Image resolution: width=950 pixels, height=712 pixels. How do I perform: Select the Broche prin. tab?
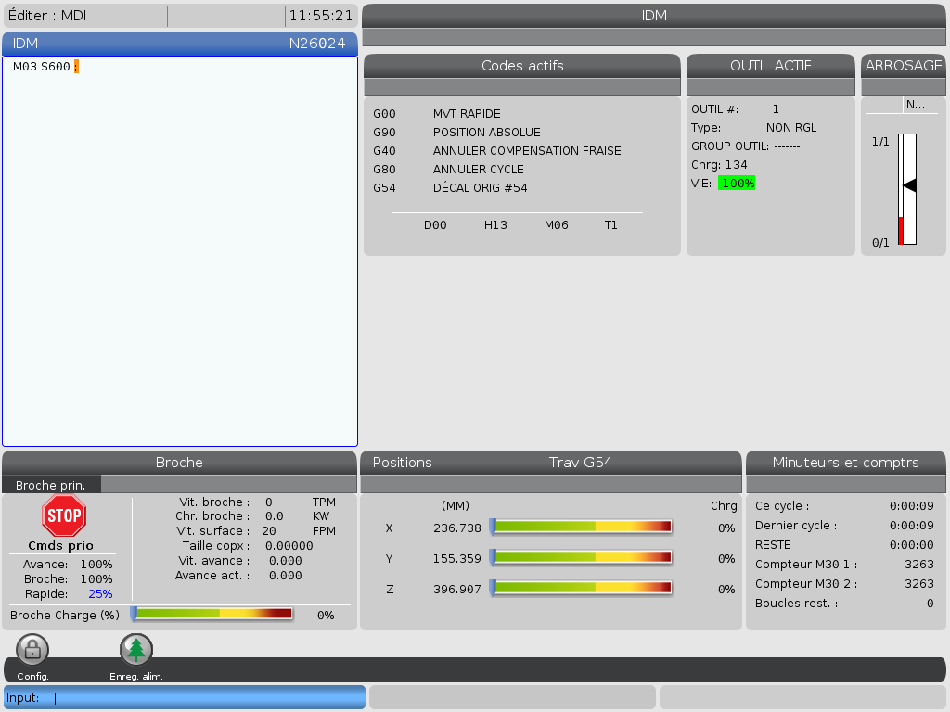coord(51,485)
